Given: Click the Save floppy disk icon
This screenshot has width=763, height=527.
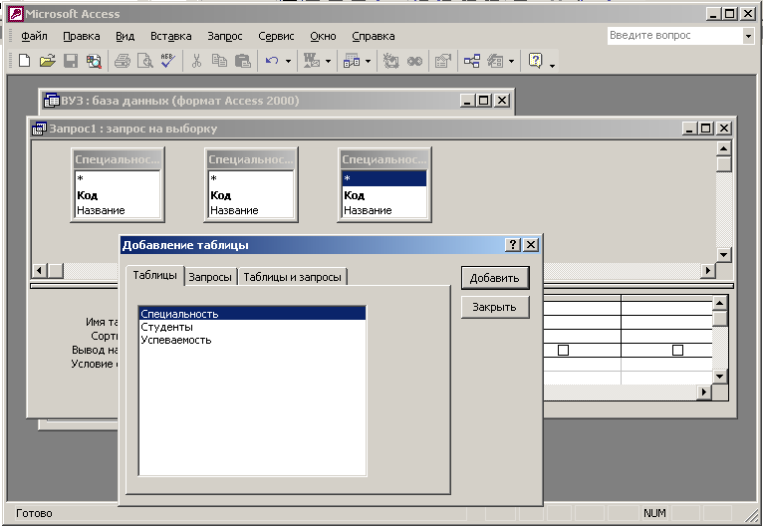Looking at the screenshot, I should click(x=71, y=61).
